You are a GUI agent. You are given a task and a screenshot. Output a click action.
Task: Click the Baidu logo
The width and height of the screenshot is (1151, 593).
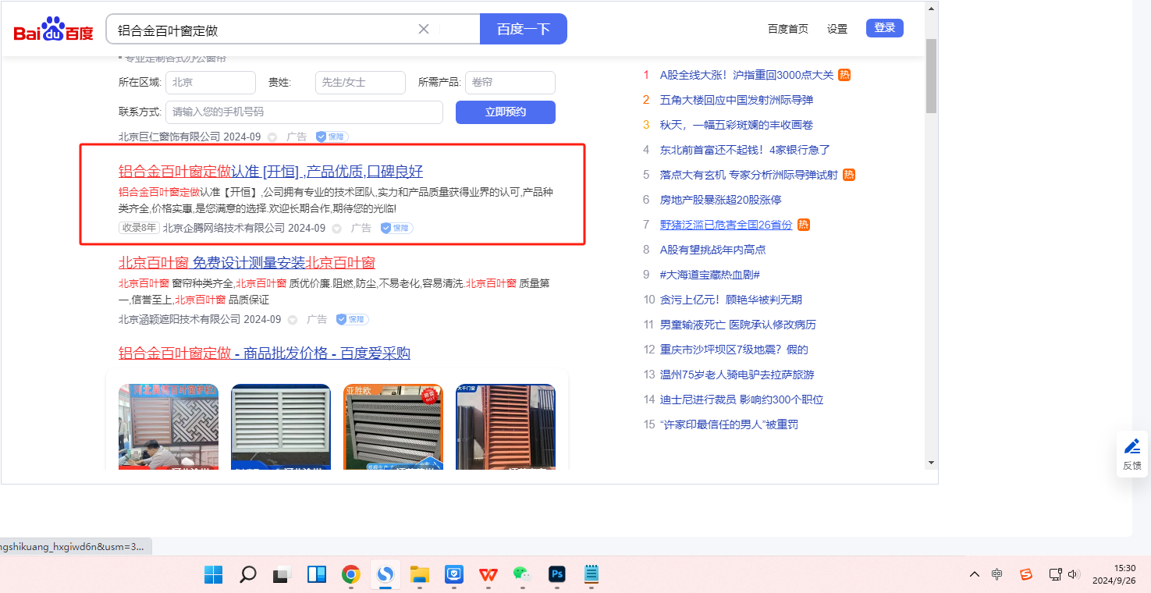pos(53,30)
